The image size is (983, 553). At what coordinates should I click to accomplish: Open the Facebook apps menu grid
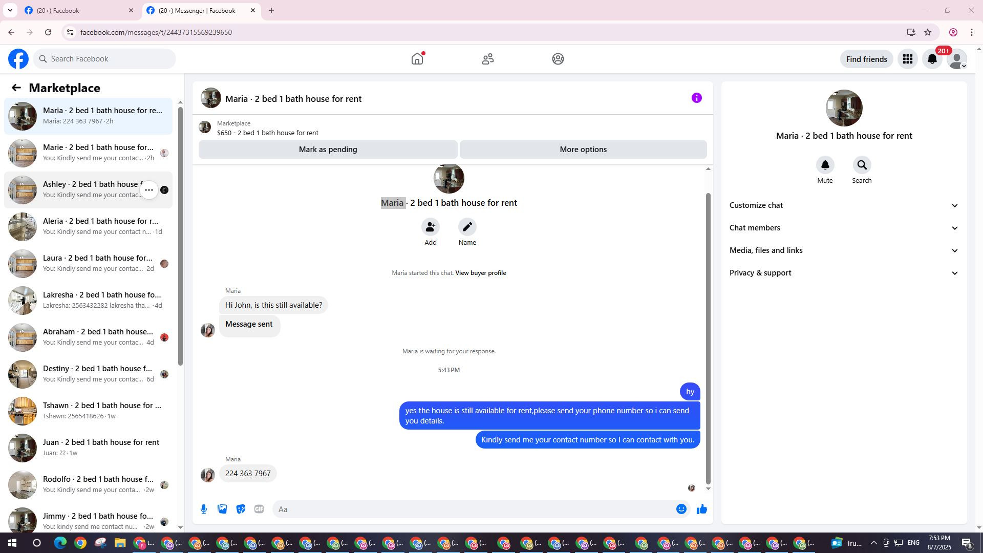(908, 59)
